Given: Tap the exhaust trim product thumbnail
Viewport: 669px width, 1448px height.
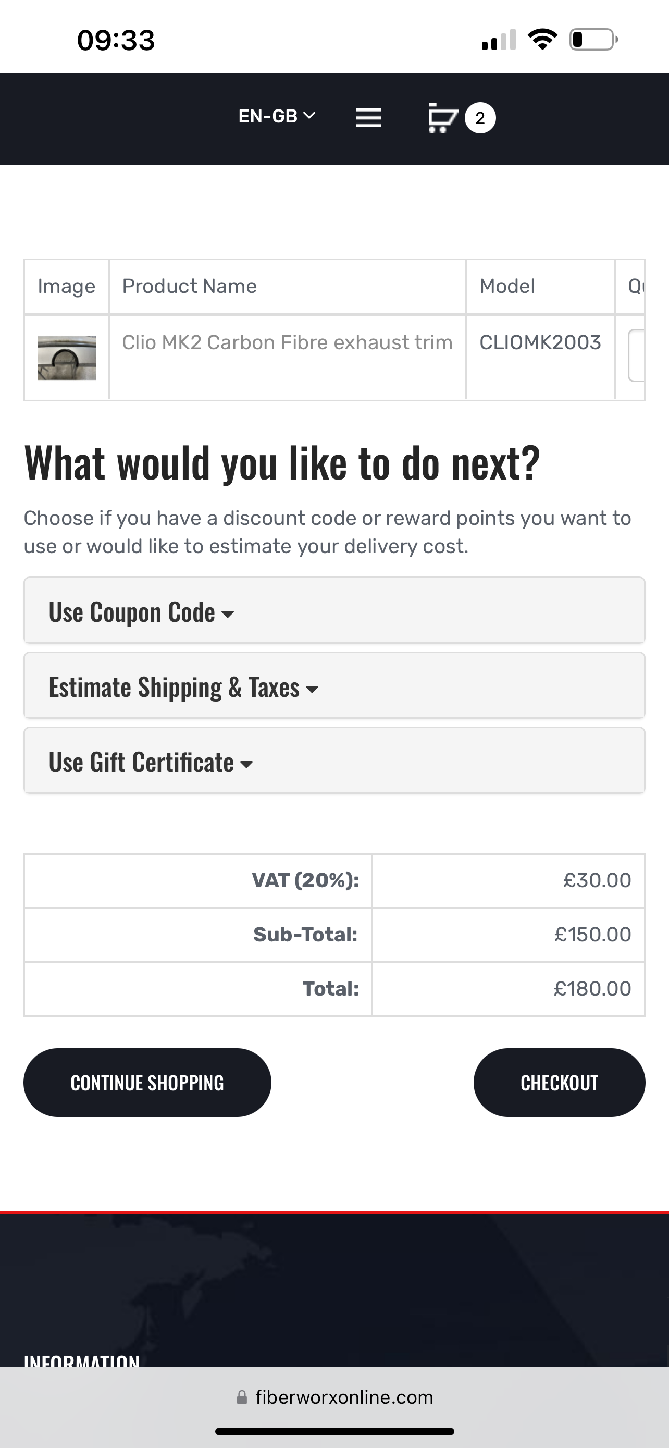Looking at the screenshot, I should pyautogui.click(x=66, y=358).
